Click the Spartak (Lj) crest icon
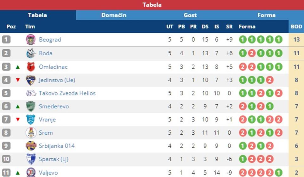304x177 pixels. (x=31, y=159)
